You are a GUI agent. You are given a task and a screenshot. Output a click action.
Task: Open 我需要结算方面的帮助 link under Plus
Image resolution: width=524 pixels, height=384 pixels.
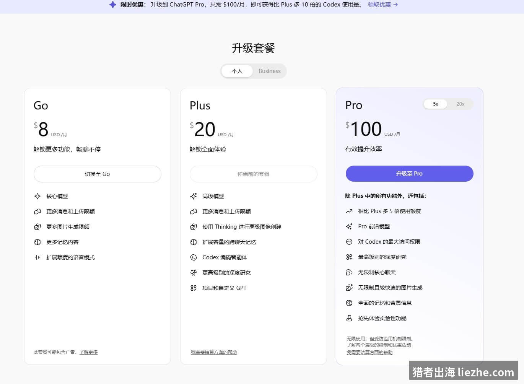tap(214, 352)
